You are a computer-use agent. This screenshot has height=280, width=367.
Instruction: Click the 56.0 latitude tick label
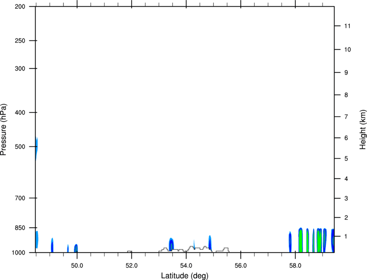pyautogui.click(x=240, y=266)
